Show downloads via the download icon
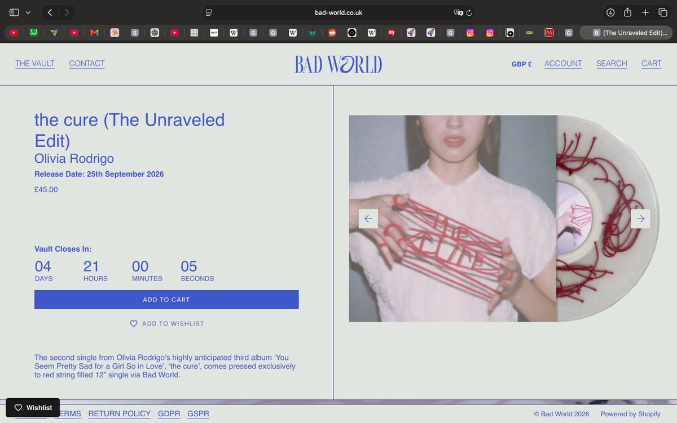The image size is (677, 423). (x=610, y=12)
